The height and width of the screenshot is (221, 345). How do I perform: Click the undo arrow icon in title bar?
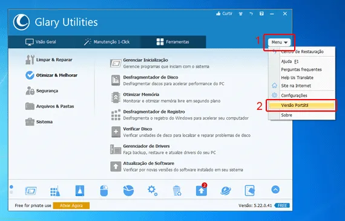(251, 14)
